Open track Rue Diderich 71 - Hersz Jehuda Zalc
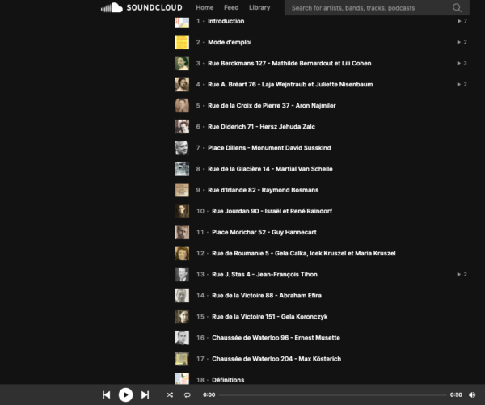The image size is (485, 405). pos(261,127)
